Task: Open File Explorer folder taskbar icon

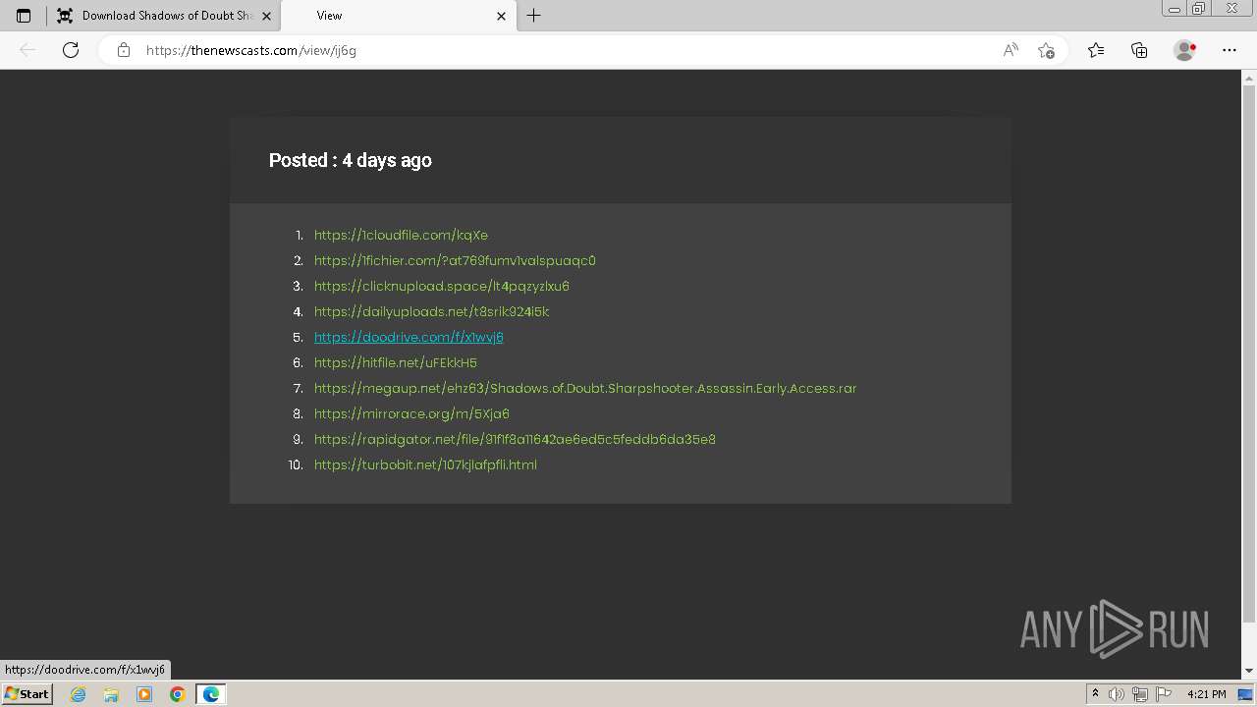Action: pos(111,694)
